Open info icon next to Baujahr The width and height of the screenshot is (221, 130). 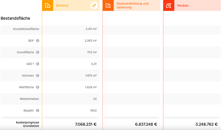pyautogui.click(x=38, y=110)
